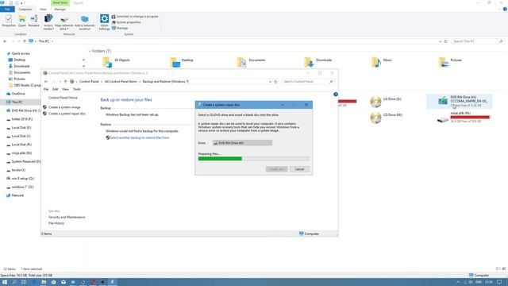Open File History link
The height and width of the screenshot is (286, 508).
coord(56,223)
